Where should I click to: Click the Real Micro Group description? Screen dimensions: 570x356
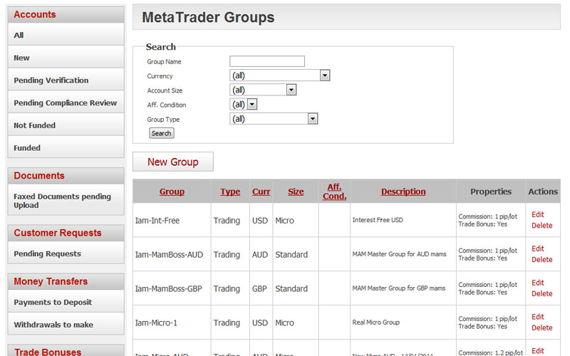(376, 323)
